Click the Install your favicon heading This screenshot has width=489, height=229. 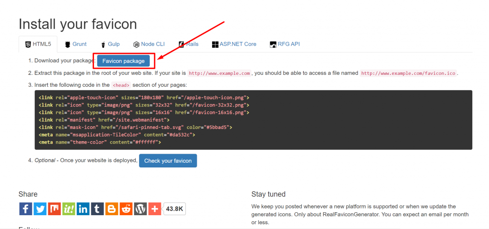tap(78, 24)
